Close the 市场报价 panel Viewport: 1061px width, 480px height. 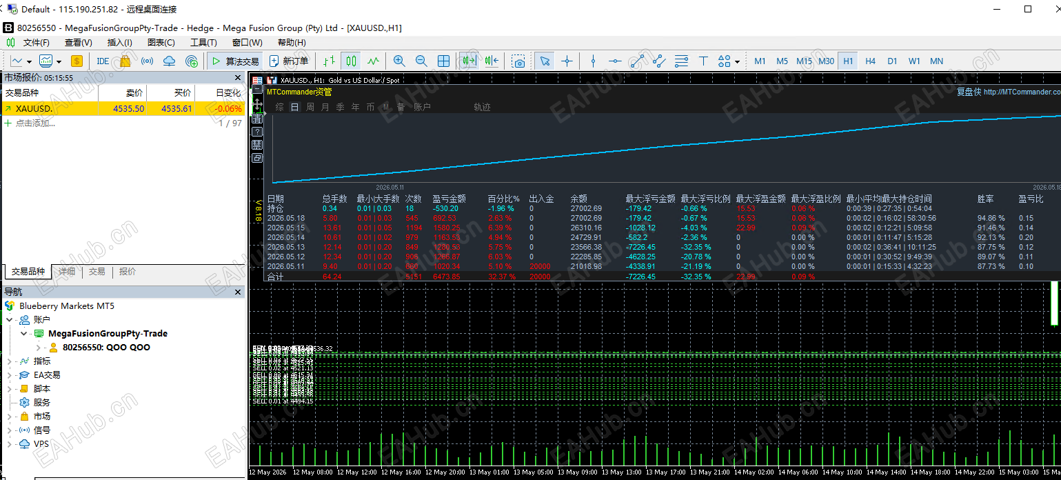point(238,78)
